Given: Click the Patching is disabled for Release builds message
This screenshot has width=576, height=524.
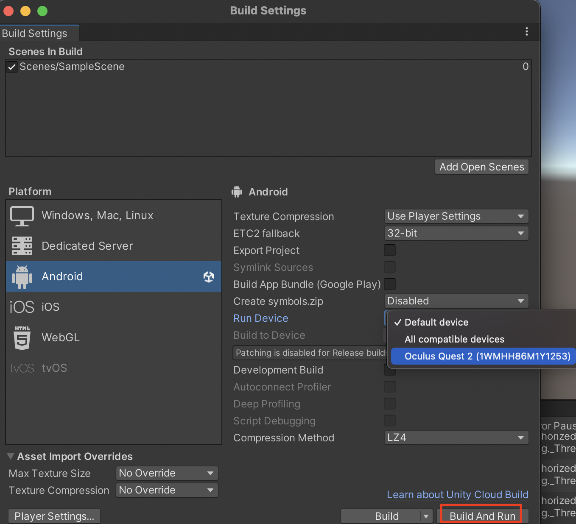Looking at the screenshot, I should tap(310, 353).
